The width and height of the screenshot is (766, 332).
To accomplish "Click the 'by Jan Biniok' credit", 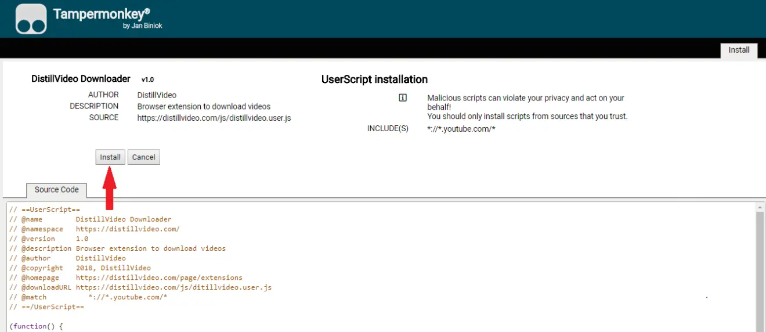I will click(x=143, y=26).
